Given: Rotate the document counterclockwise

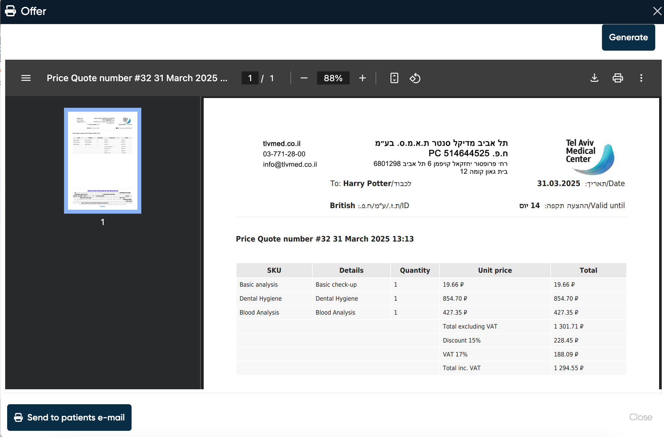Looking at the screenshot, I should click(x=415, y=78).
